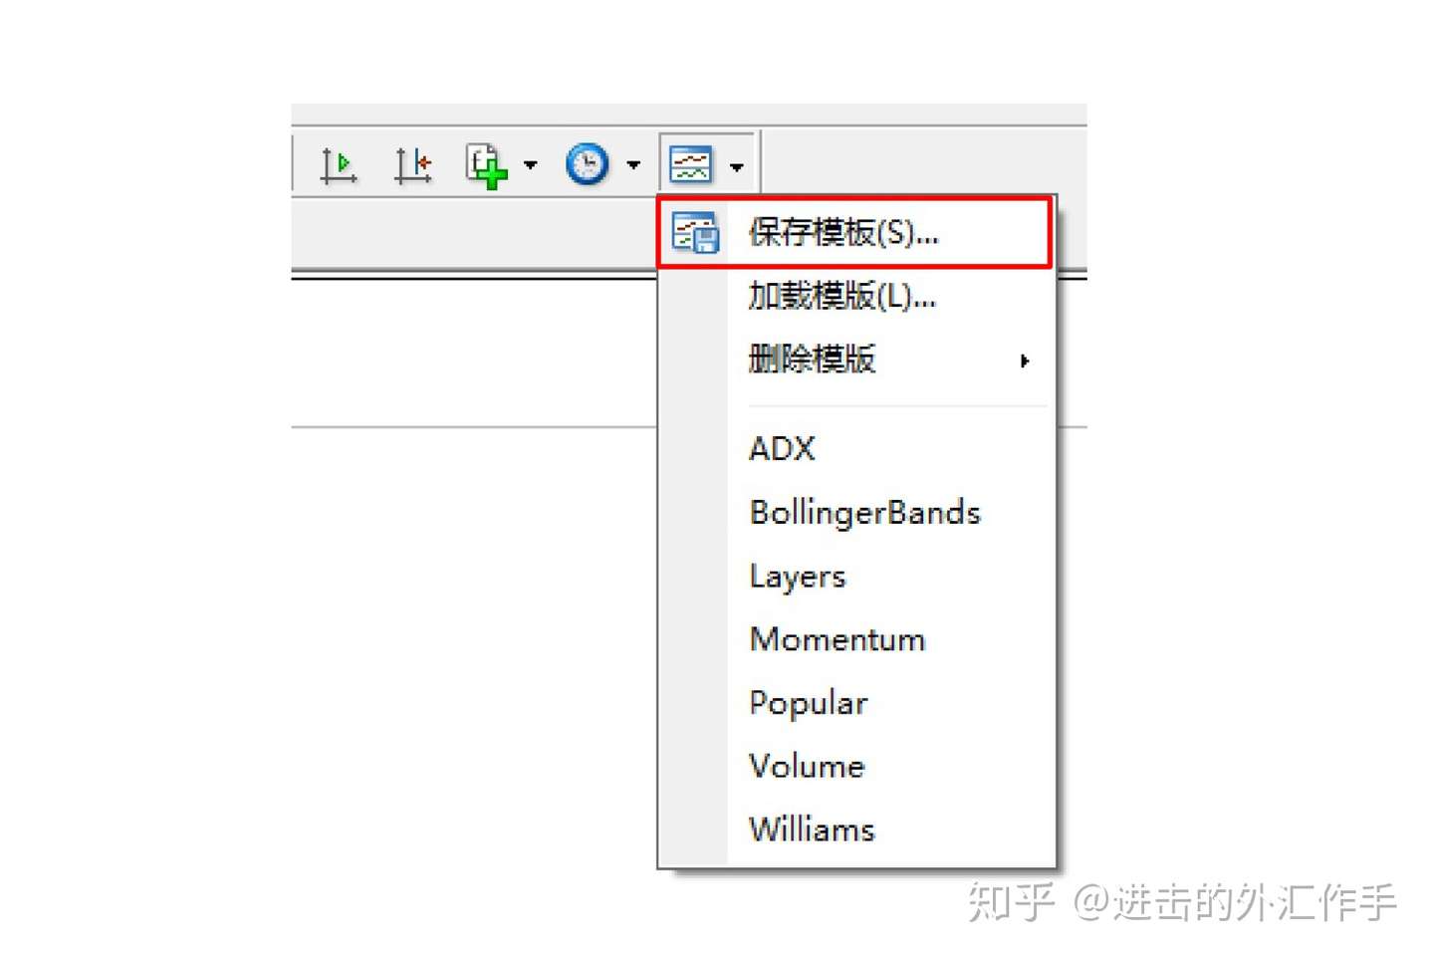This screenshot has width=1434, height=960.
Task: Collapse the Templates dropdown arrow
Action: click(737, 166)
